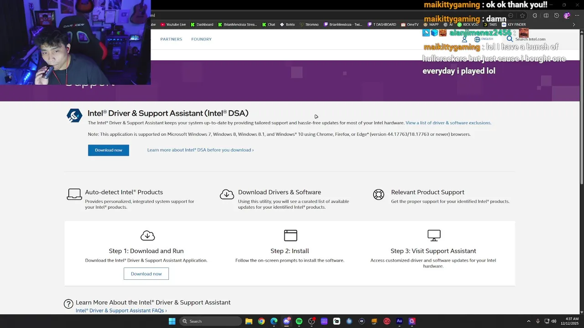Viewport: 584px width, 328px height.
Task: Open Intel Driver & Support Assistant FAQs link
Action: (x=121, y=311)
